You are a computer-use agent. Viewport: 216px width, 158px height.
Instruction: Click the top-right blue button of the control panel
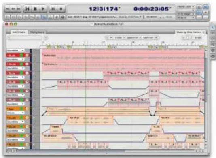pyautogui.click(x=205, y=7)
